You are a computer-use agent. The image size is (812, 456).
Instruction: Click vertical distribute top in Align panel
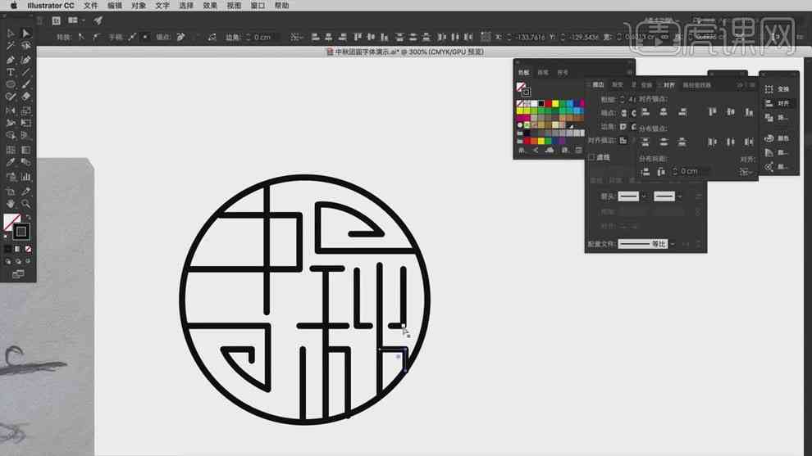[645, 142]
